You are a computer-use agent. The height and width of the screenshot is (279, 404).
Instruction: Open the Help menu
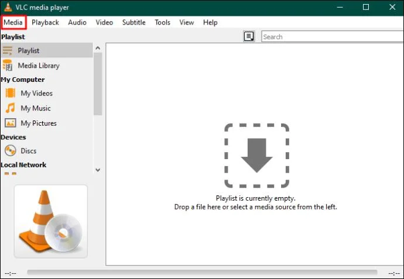pyautogui.click(x=210, y=22)
